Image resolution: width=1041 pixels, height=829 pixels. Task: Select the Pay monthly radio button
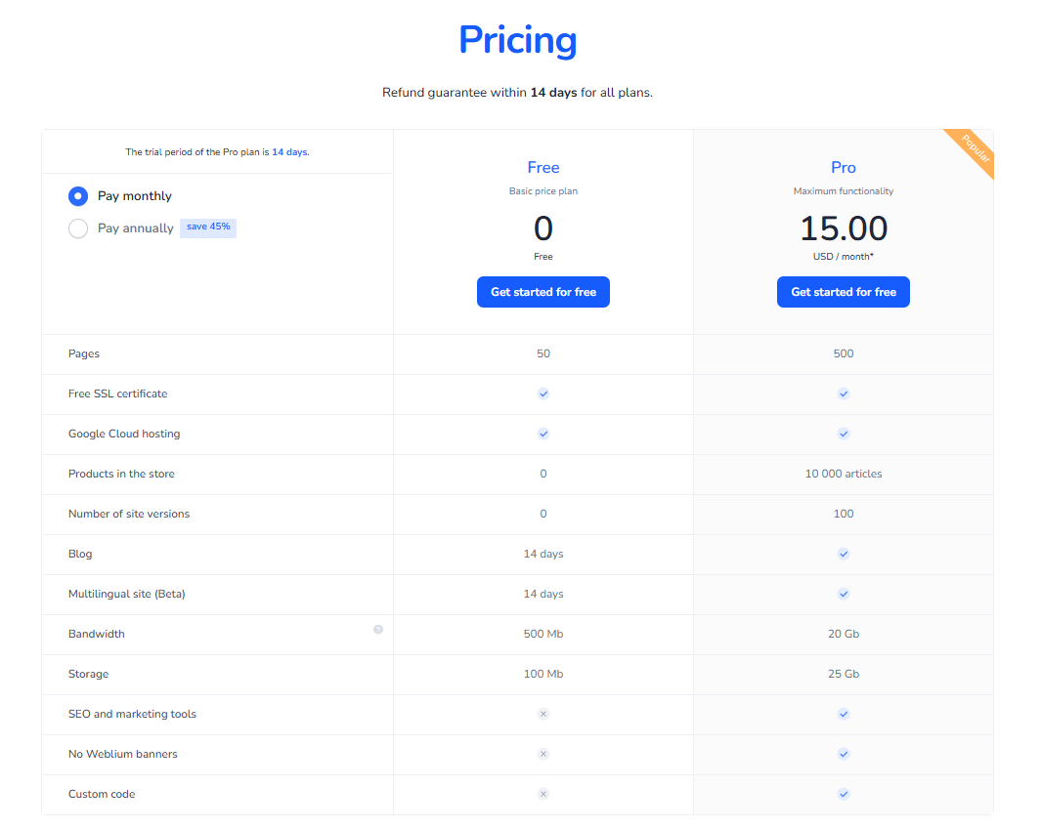(x=77, y=195)
